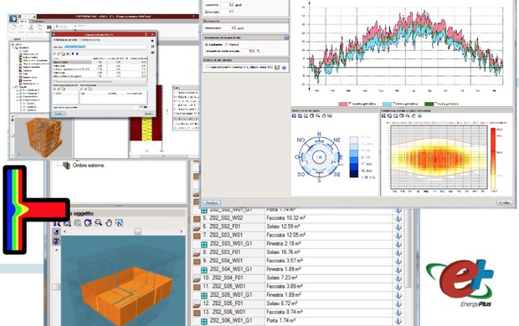The width and height of the screenshot is (519, 326).
Task: Click the first icon in the wind rose toolbar
Action: coord(294,116)
